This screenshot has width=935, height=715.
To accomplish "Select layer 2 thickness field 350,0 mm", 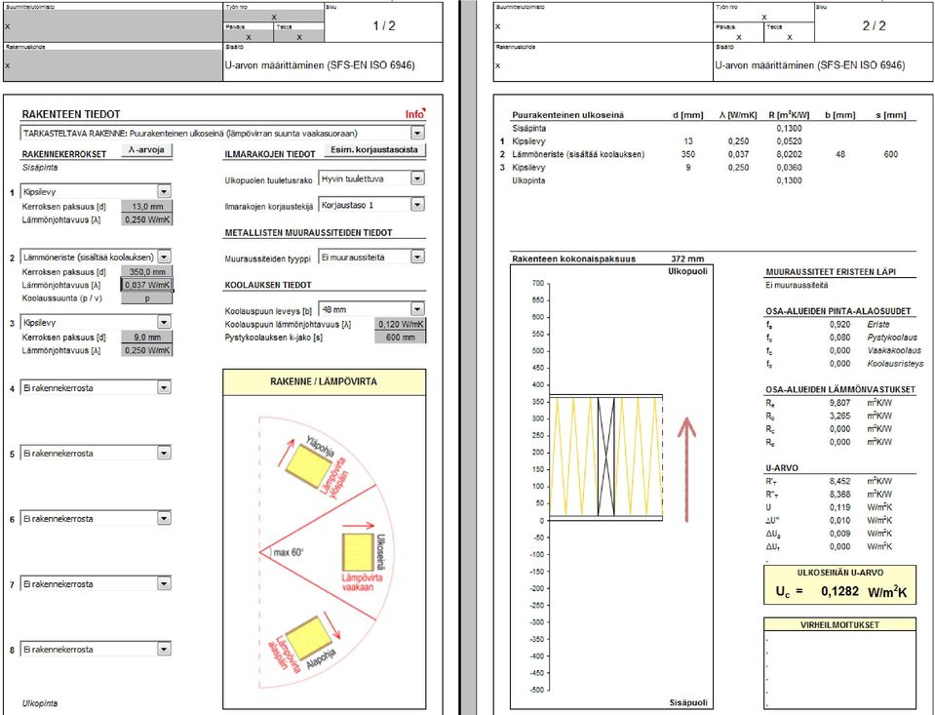I will (x=147, y=271).
